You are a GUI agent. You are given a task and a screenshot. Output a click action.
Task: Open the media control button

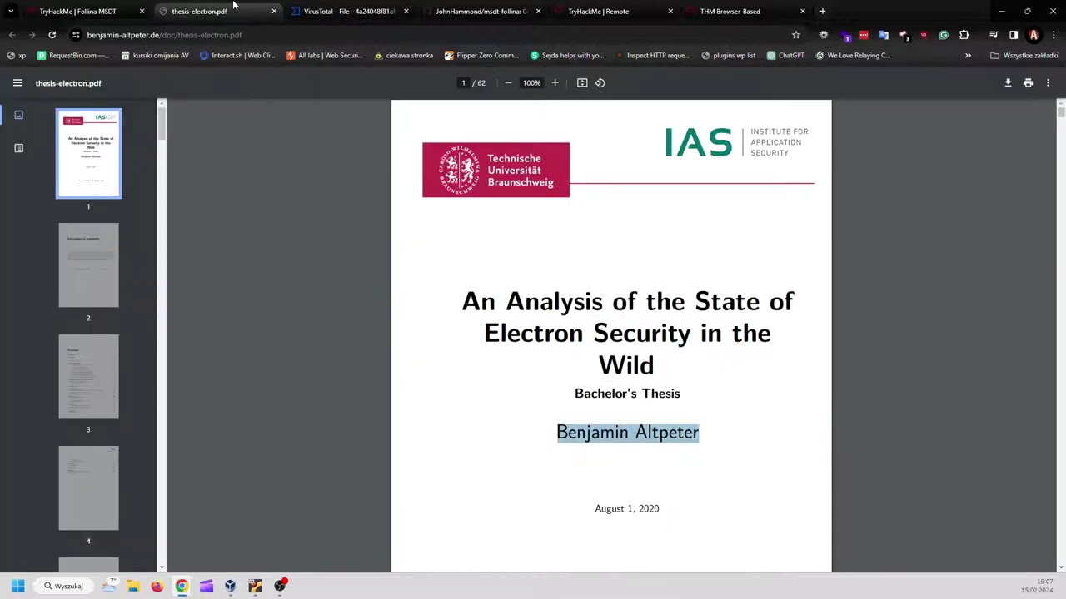tap(994, 35)
